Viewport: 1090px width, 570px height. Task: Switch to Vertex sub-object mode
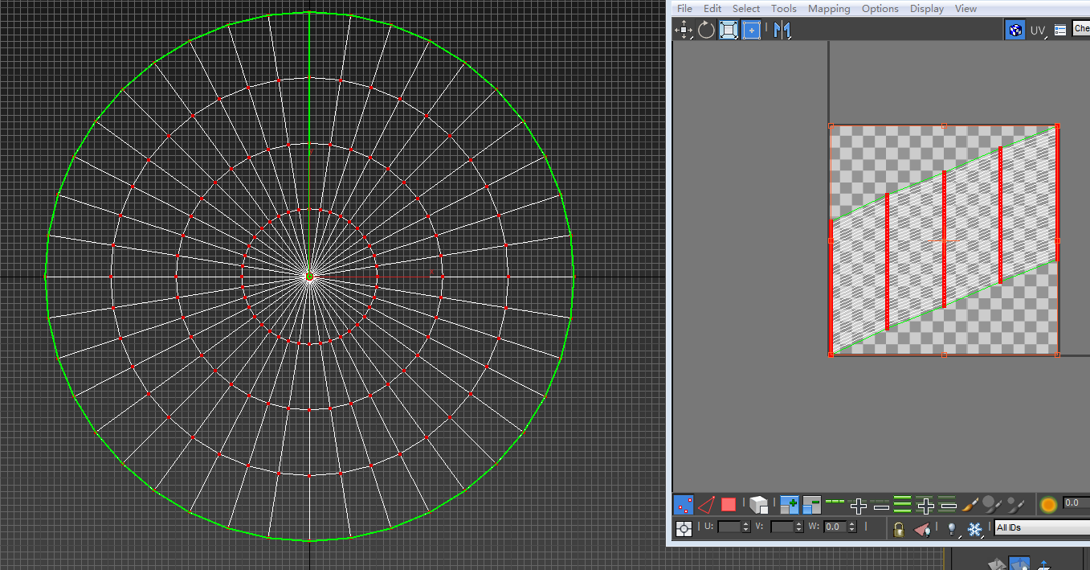pos(684,505)
